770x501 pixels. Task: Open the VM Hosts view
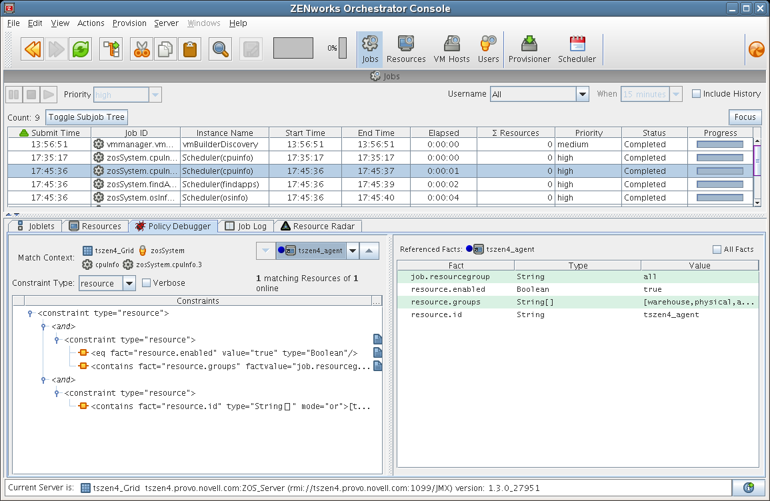tap(452, 49)
